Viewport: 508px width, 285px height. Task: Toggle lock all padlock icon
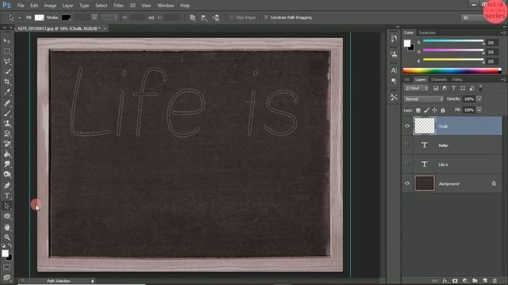pyautogui.click(x=443, y=110)
